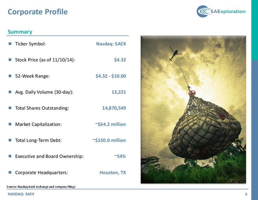Click Stock Price (as of 11/10/14) label

[x=45, y=60]
